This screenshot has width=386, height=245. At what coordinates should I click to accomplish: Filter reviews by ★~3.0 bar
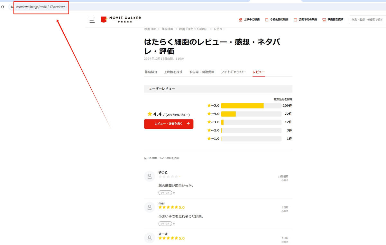point(251,122)
